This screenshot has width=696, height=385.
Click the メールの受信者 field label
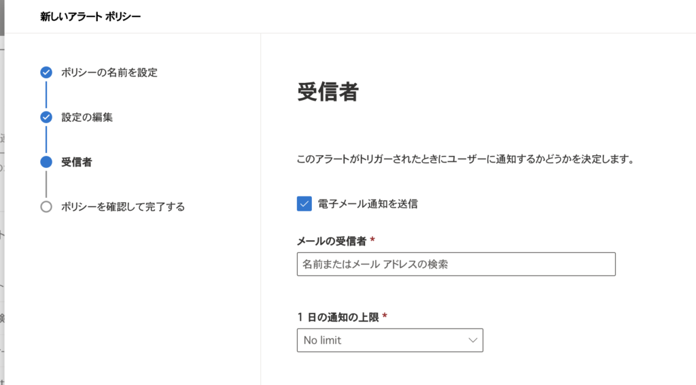click(x=332, y=241)
